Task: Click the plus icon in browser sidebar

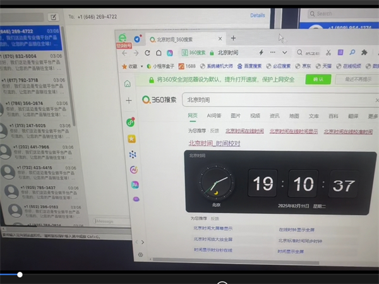Action: click(129, 100)
